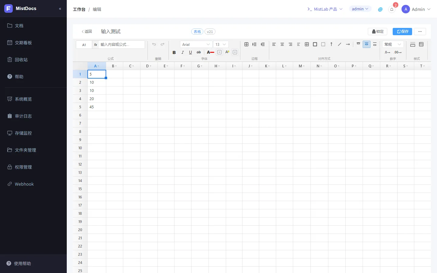Toggle underline formatting
The image size is (437, 273).
(x=191, y=52)
